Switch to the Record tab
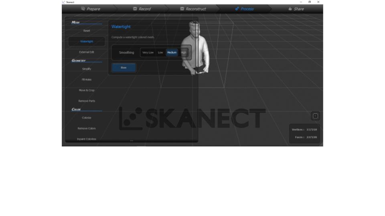The height and width of the screenshot is (216, 385). coord(142,9)
